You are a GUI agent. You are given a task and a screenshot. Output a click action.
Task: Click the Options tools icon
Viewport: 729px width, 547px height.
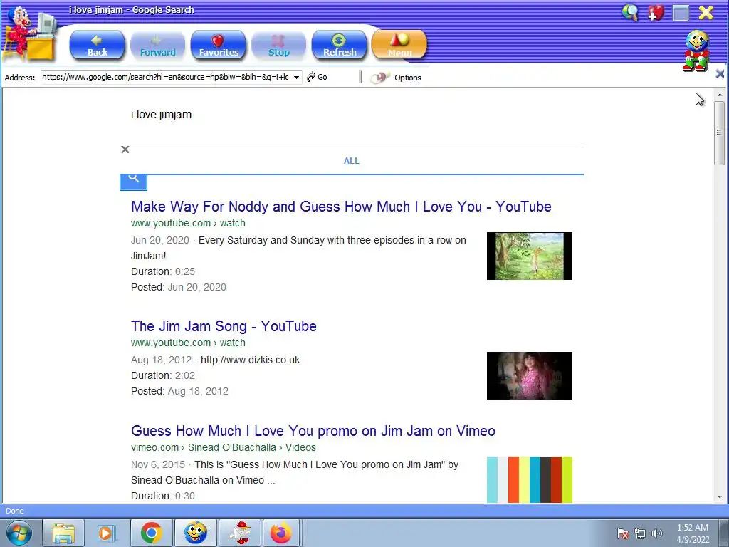pos(380,77)
